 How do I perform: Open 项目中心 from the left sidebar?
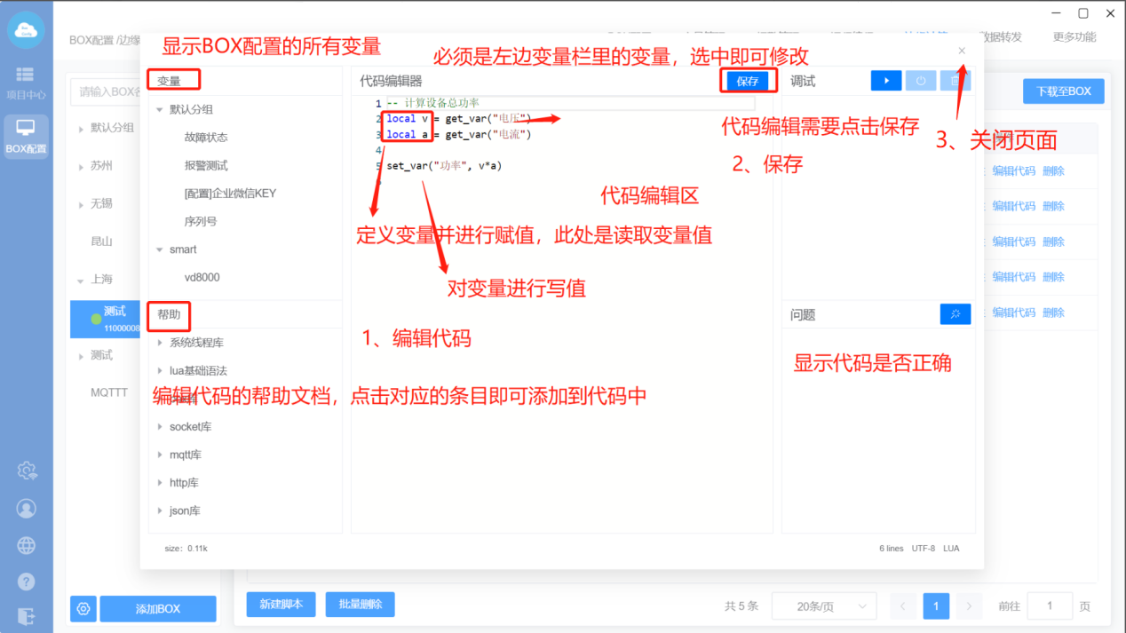click(26, 83)
